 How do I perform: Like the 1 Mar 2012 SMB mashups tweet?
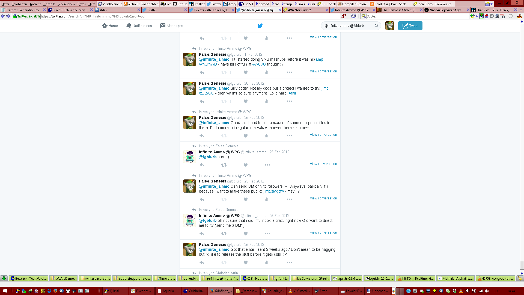[246, 72]
